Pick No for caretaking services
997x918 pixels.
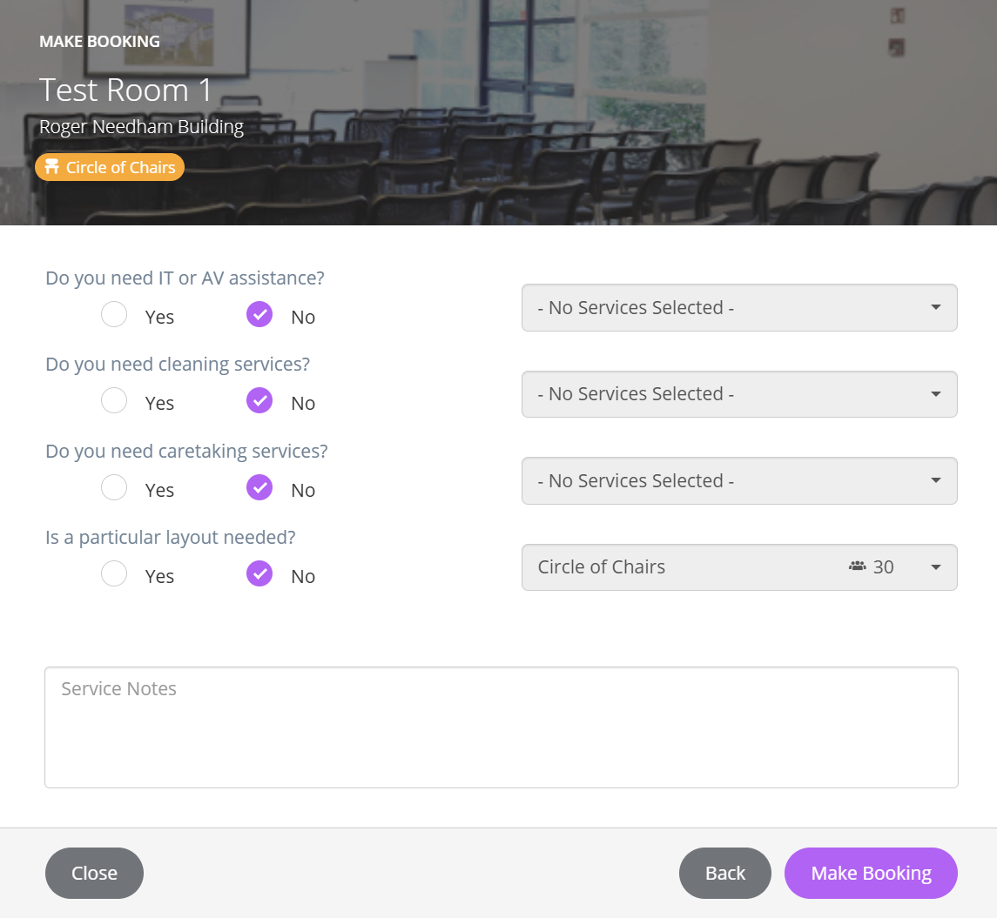[x=259, y=488]
